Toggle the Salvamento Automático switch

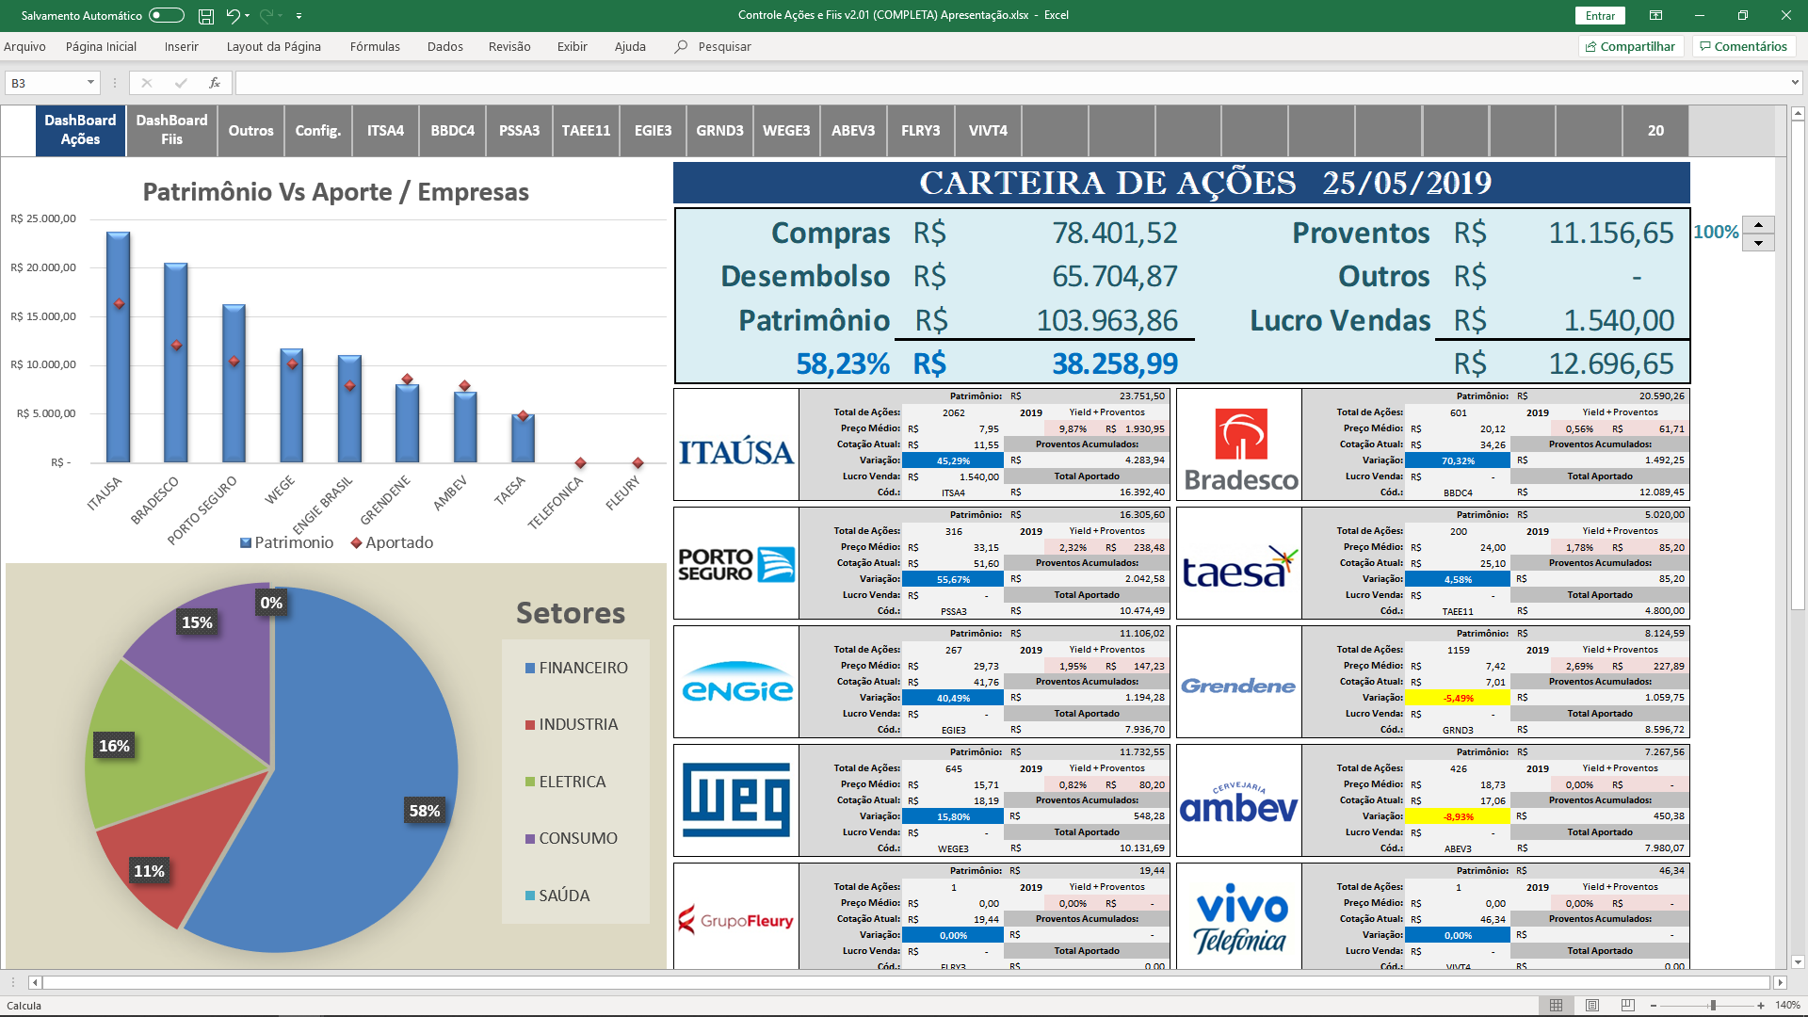tap(167, 15)
